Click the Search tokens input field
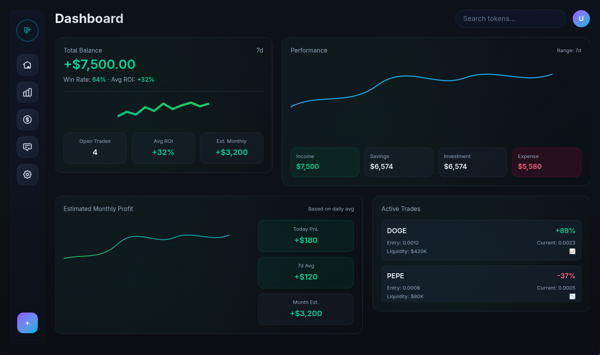Image resolution: width=600 pixels, height=355 pixels. (x=510, y=18)
